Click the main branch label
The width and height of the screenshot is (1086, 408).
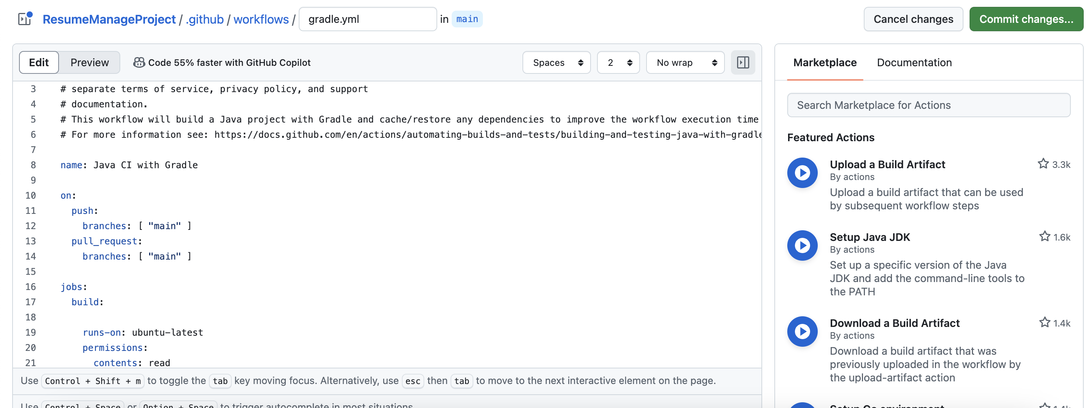click(x=467, y=19)
